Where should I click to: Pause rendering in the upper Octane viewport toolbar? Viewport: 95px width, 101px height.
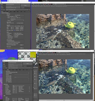[38, 4]
